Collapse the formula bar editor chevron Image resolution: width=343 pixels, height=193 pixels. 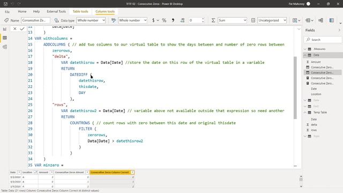point(299,29)
